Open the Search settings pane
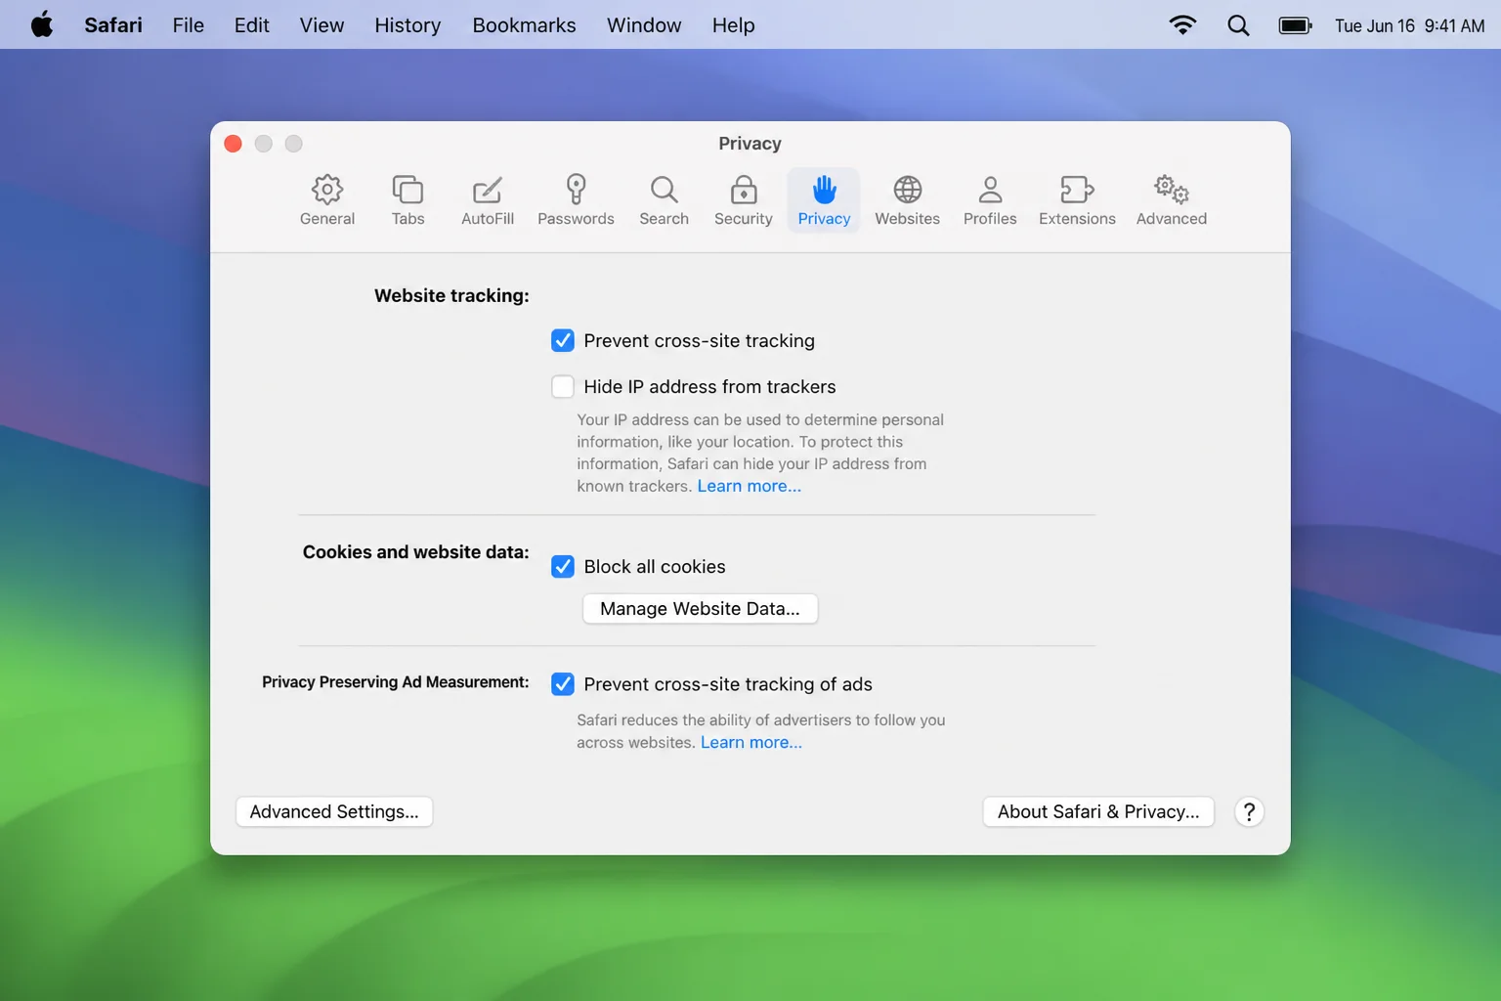Image resolution: width=1501 pixels, height=1001 pixels. coord(664,200)
